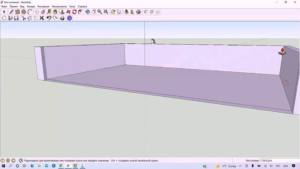Click the Make Component icon

pyautogui.click(x=37, y=12)
